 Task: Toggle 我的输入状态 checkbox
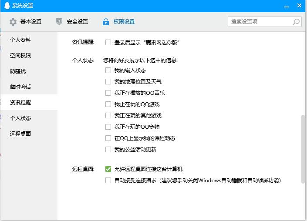(x=108, y=70)
